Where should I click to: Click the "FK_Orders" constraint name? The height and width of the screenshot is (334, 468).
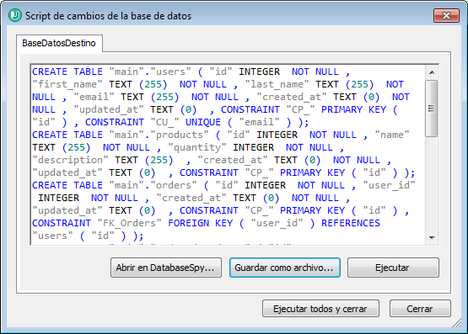(130, 223)
